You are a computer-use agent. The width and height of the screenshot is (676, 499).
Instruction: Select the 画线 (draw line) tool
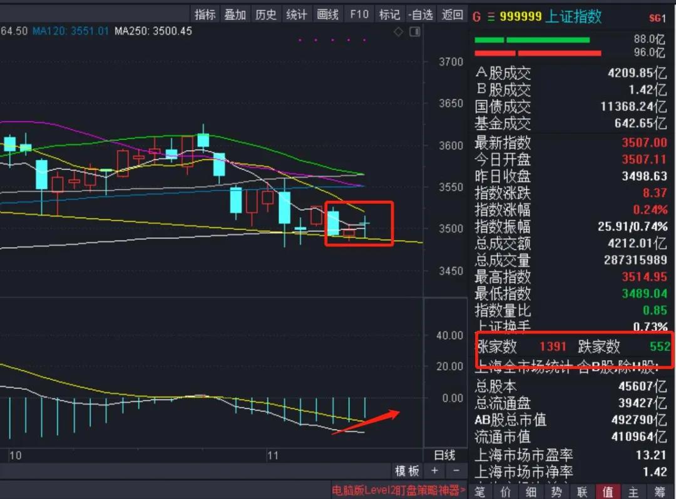328,14
